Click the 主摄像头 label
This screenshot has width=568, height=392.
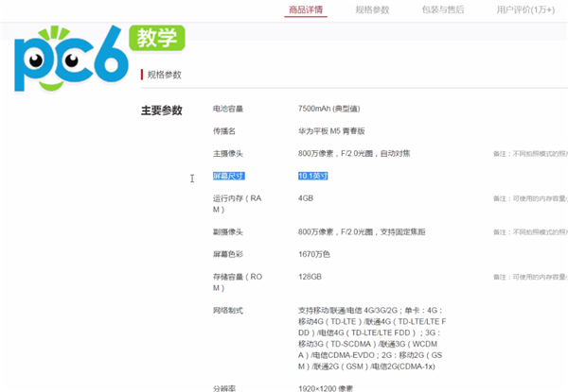click(x=228, y=154)
